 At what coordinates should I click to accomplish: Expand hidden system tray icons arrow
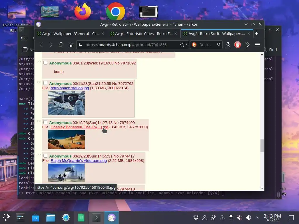[x=257, y=218]
